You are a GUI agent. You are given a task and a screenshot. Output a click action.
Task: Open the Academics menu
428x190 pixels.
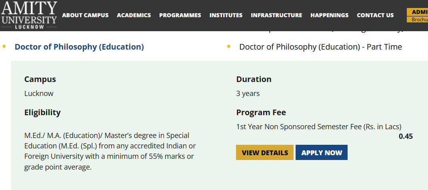click(134, 15)
